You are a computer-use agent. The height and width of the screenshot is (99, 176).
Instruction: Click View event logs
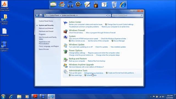pos(76,75)
